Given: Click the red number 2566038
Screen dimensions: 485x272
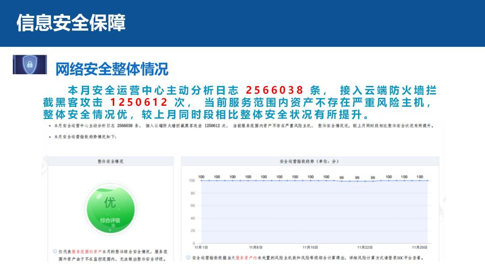Looking at the screenshot, I should click(x=274, y=90).
